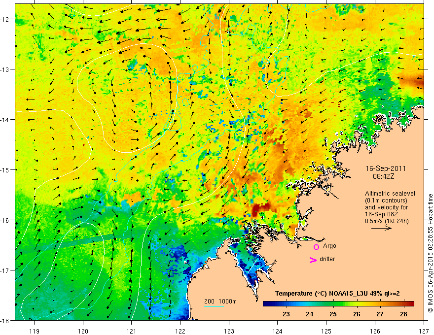Click the longitude label 126
434x335 pixels.
[375, 331]
